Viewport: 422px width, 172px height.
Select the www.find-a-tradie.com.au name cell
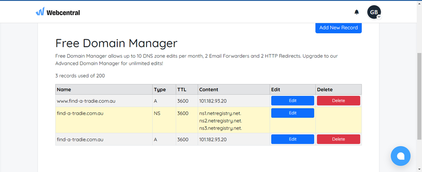104,101
